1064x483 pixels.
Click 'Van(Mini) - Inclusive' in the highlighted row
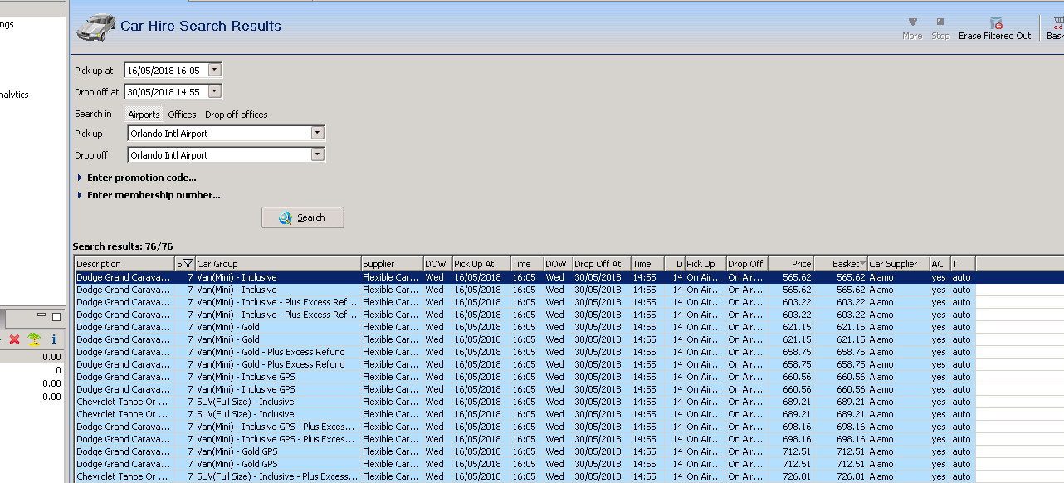(237, 277)
